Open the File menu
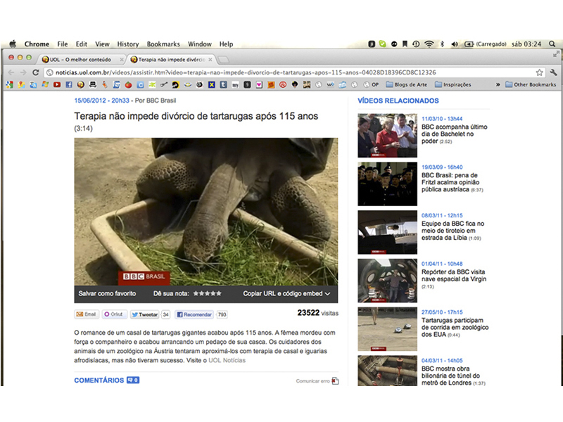The height and width of the screenshot is (422, 563). click(63, 44)
